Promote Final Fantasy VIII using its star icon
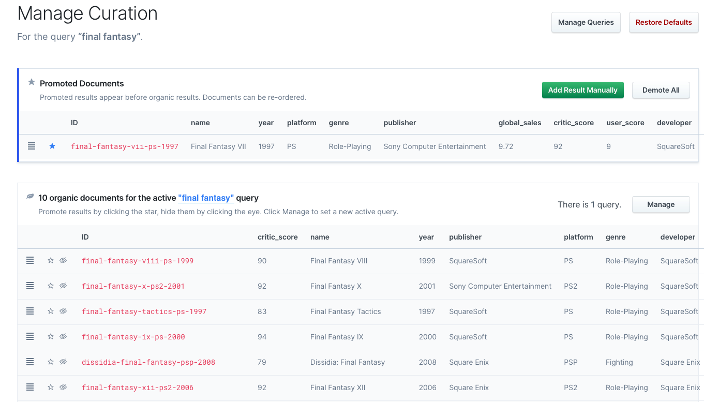This screenshot has width=704, height=402. point(50,260)
